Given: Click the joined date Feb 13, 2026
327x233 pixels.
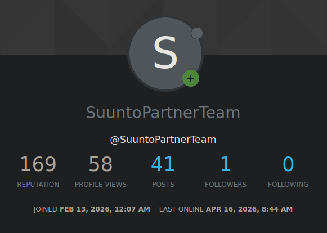Looking at the screenshot, I should [105, 209].
